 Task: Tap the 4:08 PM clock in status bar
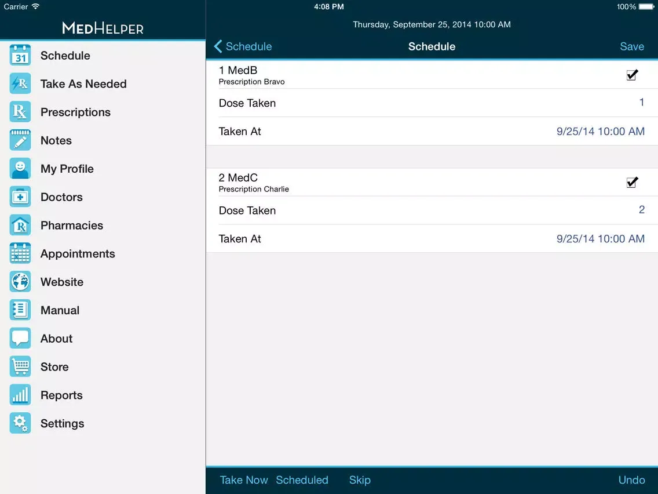point(329,7)
